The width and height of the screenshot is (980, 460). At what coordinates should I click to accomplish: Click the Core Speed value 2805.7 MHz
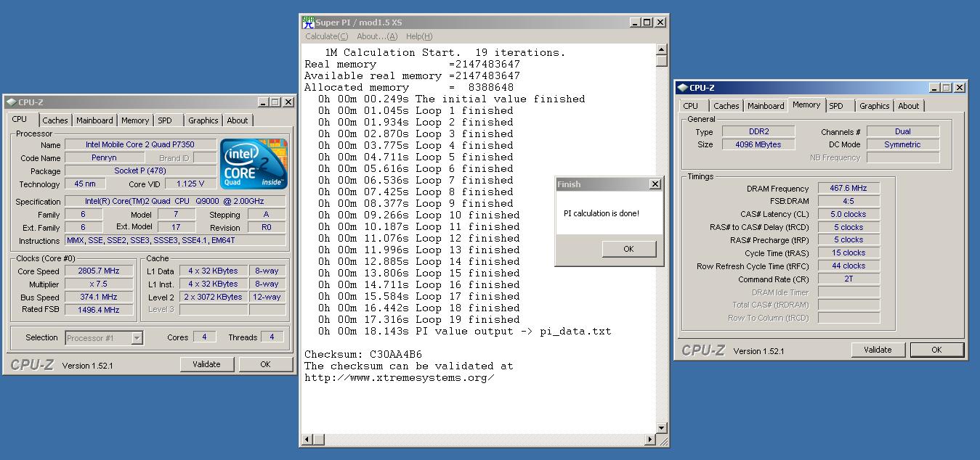99,271
